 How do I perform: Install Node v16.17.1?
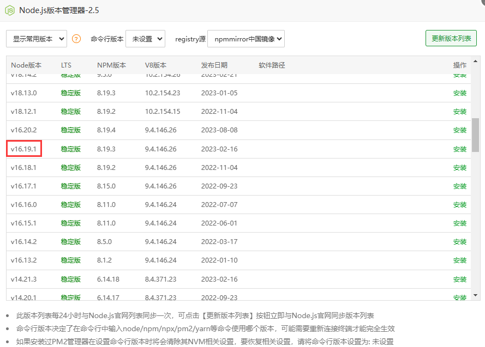460,186
